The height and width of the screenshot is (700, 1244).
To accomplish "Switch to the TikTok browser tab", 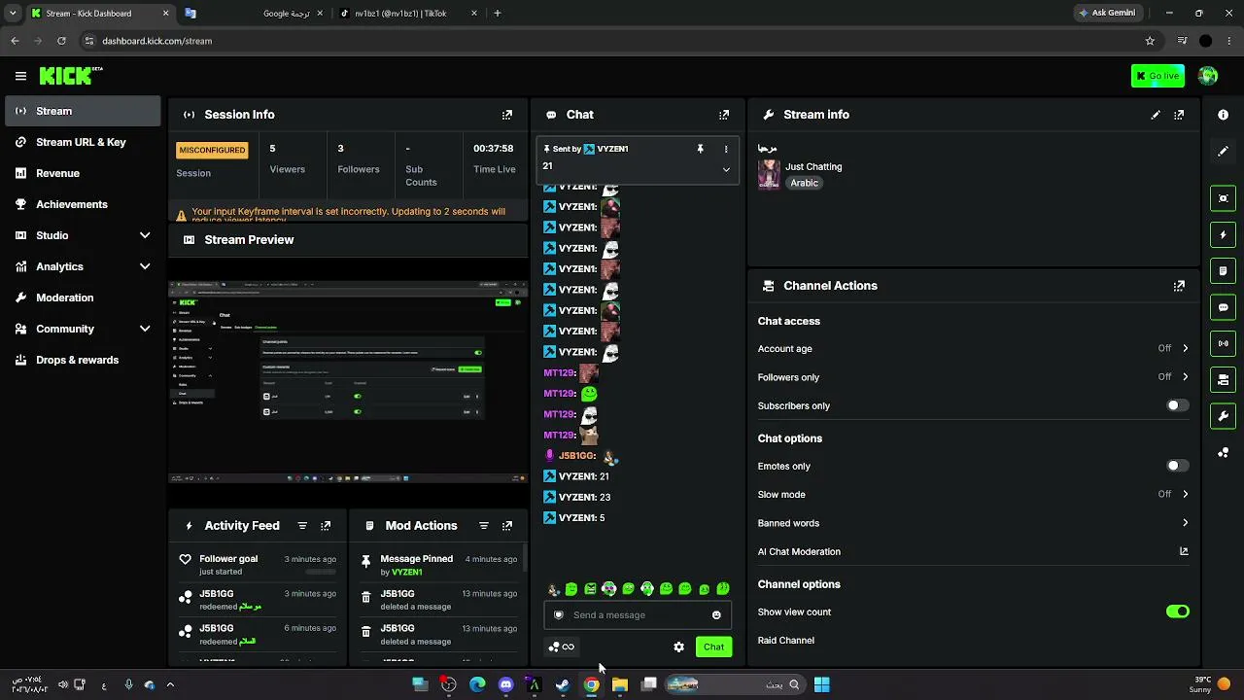I will point(408,14).
